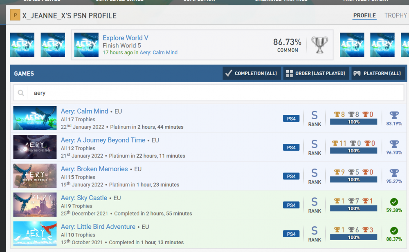Click the Aery: Calm Mind link under Explore World V

158,53
